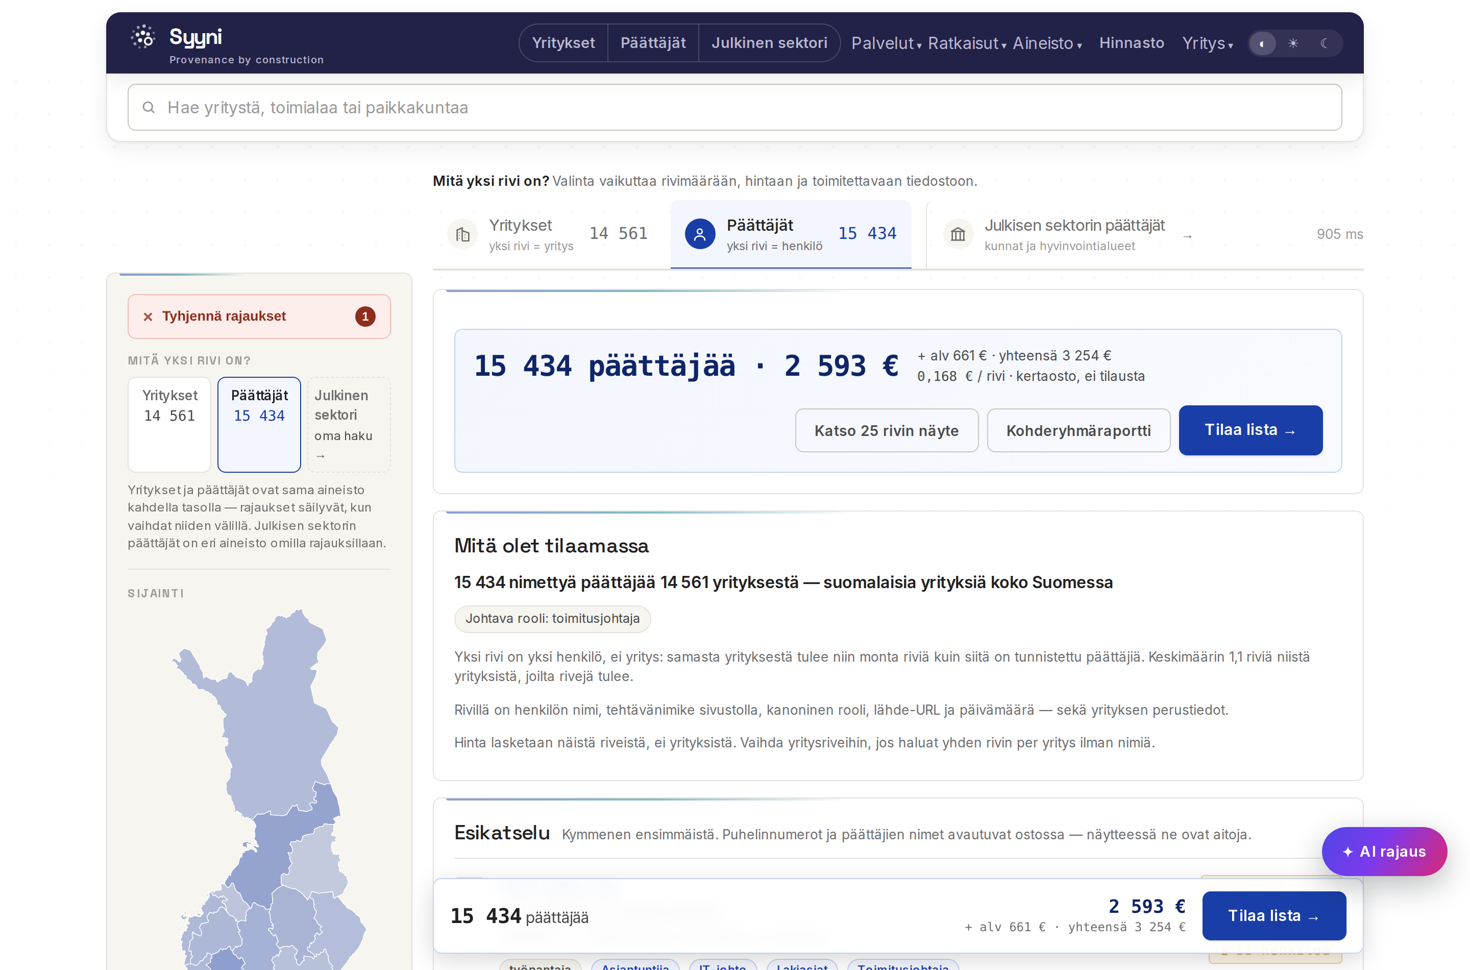Open the Ratkaisut dropdown menu
Viewport: 1470px width, 970px height.
(x=966, y=43)
